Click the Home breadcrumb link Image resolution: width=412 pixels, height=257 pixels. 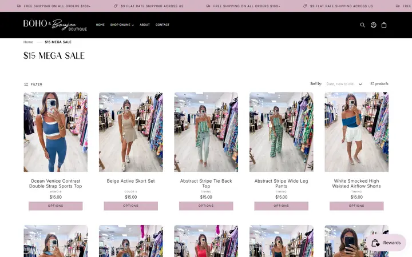[x=28, y=42]
